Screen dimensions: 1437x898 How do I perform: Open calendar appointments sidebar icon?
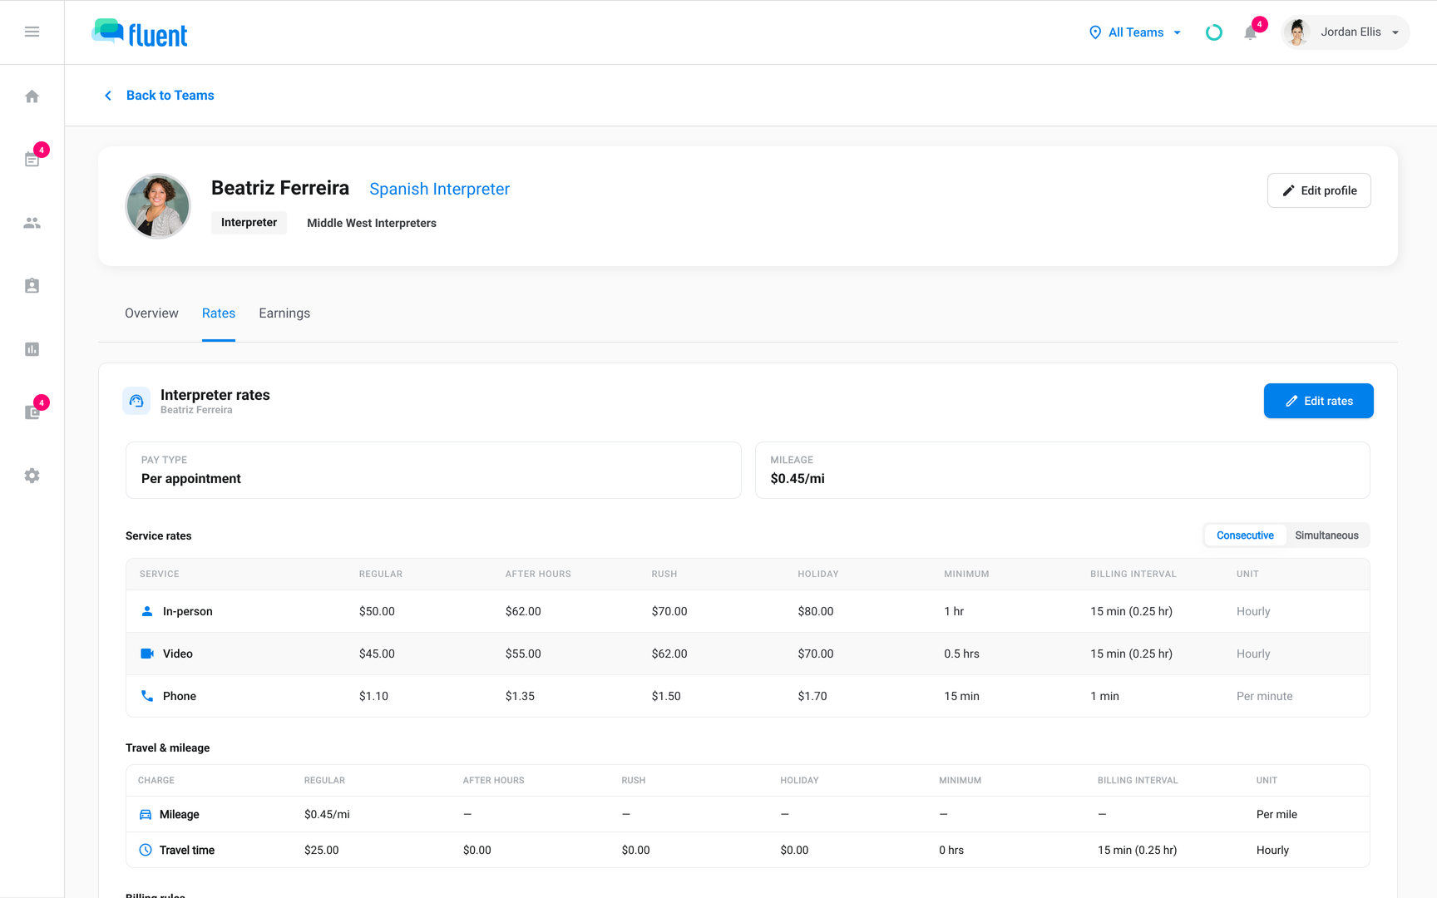point(32,159)
